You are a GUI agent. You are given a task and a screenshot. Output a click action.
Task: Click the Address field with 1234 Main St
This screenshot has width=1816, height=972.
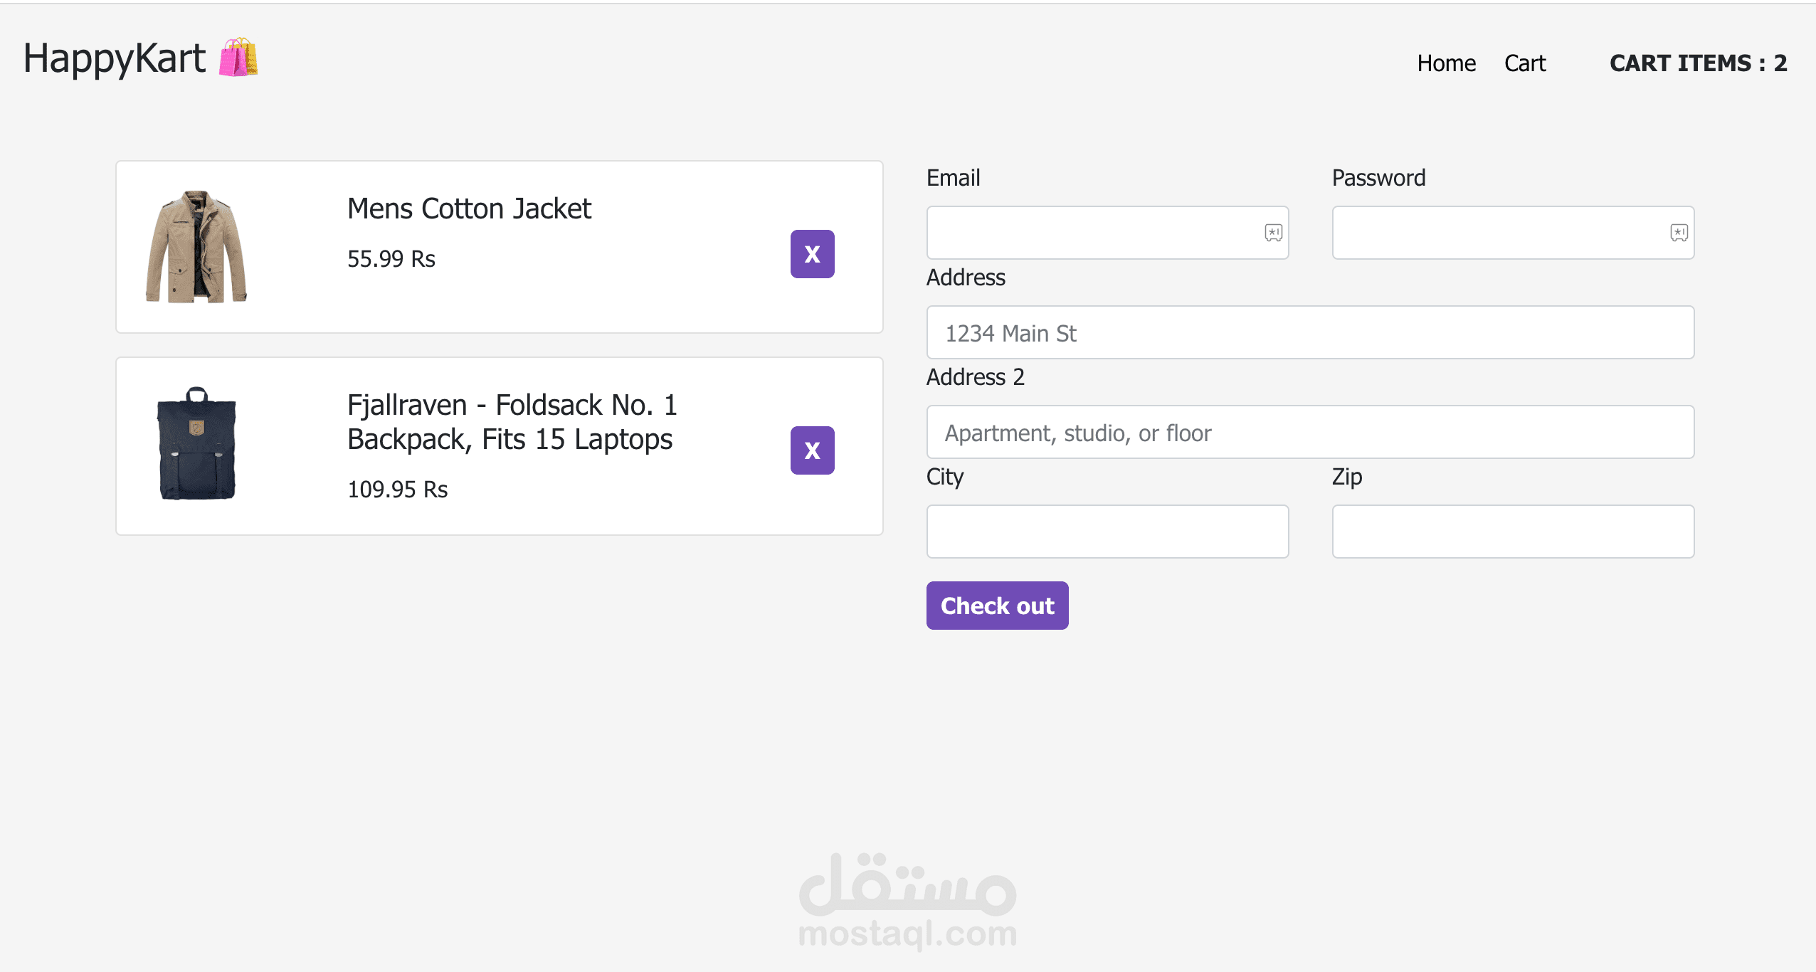pos(1310,332)
